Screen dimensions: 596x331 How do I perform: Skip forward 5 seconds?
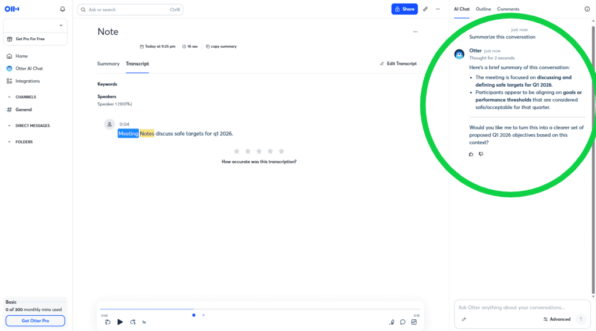pos(133,322)
